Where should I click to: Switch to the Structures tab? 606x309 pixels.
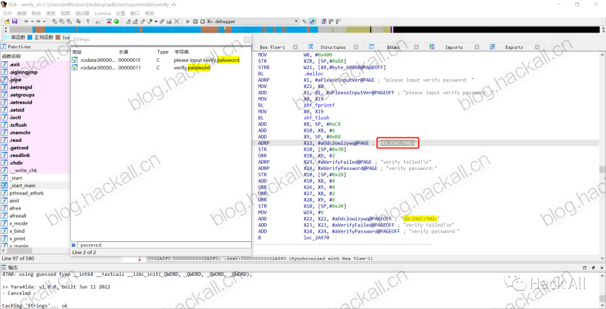333,47
